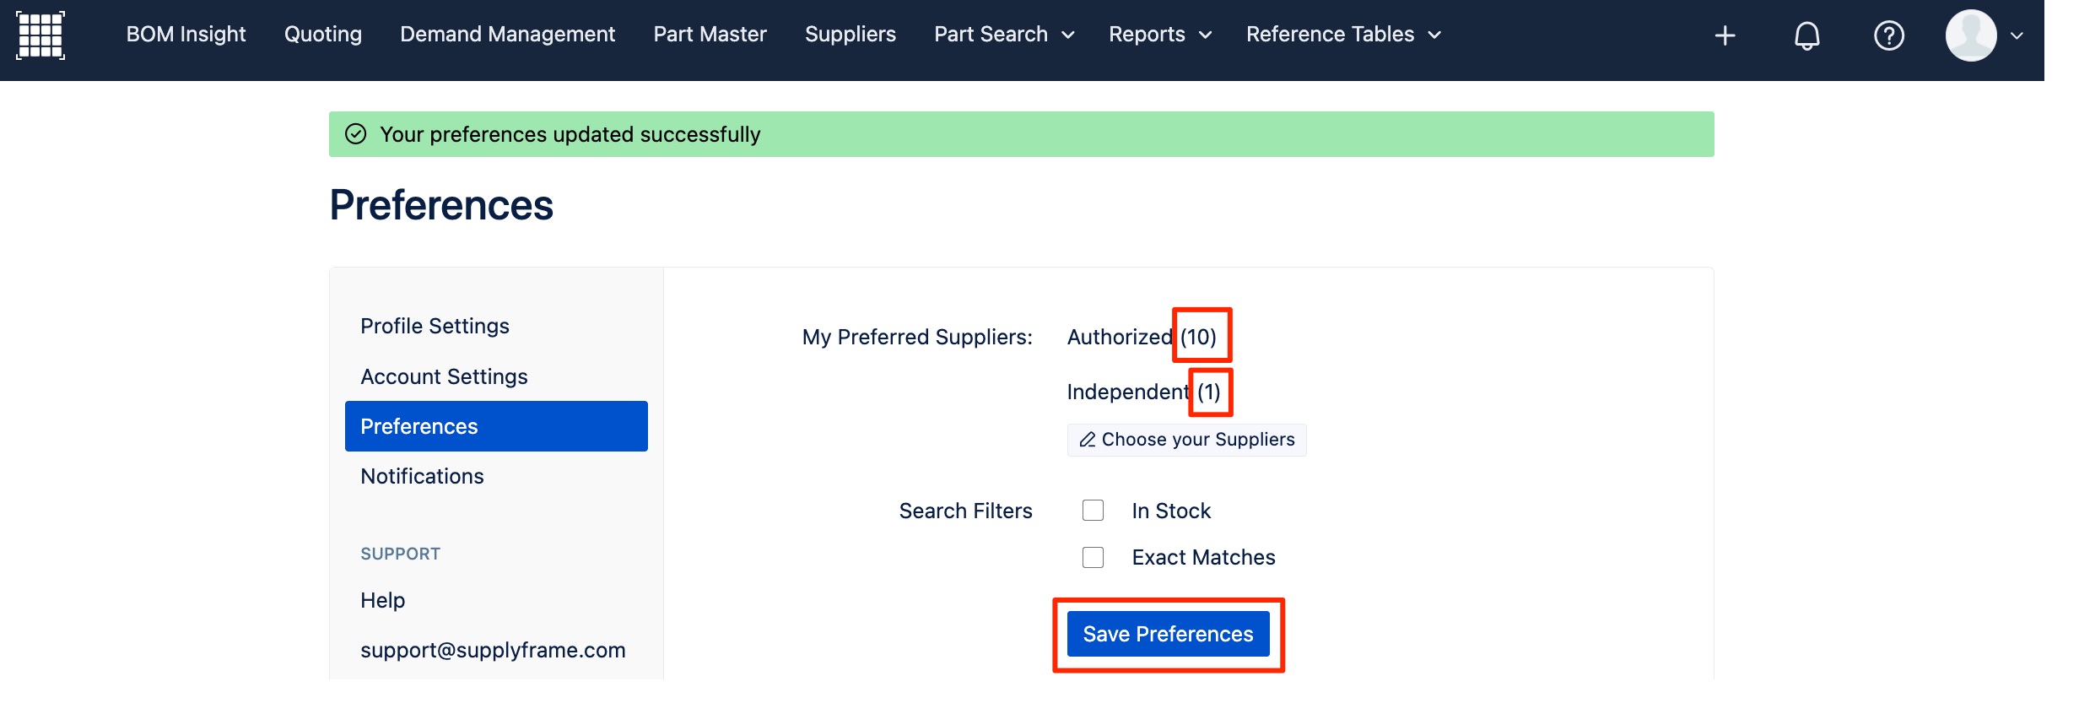Open the notifications bell icon
Image resolution: width=2079 pixels, height=714 pixels.
tap(1806, 35)
